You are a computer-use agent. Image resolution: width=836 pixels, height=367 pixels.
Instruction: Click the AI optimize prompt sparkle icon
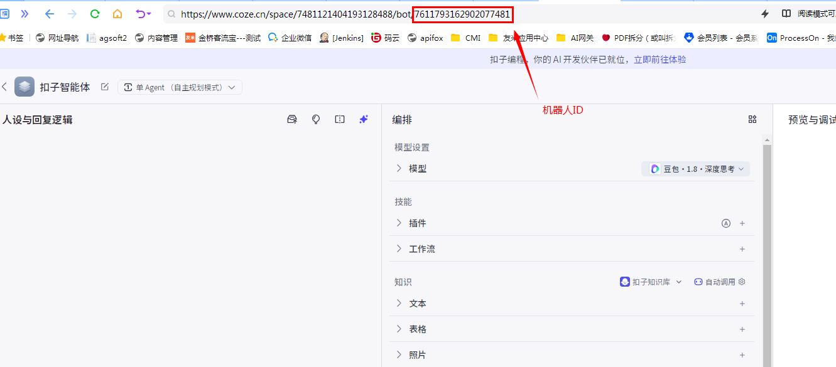[x=363, y=119]
